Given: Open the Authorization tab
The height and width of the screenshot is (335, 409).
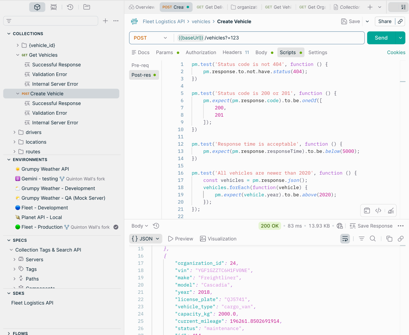Looking at the screenshot, I should click(201, 52).
